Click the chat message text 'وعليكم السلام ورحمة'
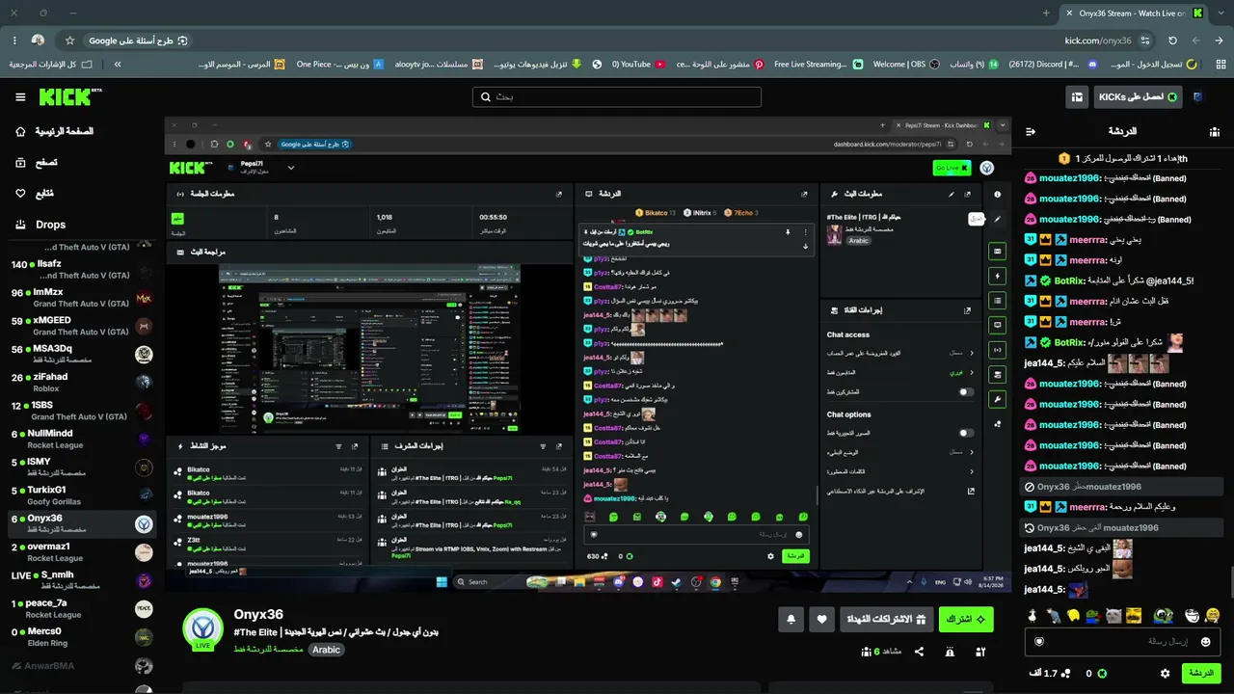Viewport: 1234px width, 694px height. [x=1143, y=507]
